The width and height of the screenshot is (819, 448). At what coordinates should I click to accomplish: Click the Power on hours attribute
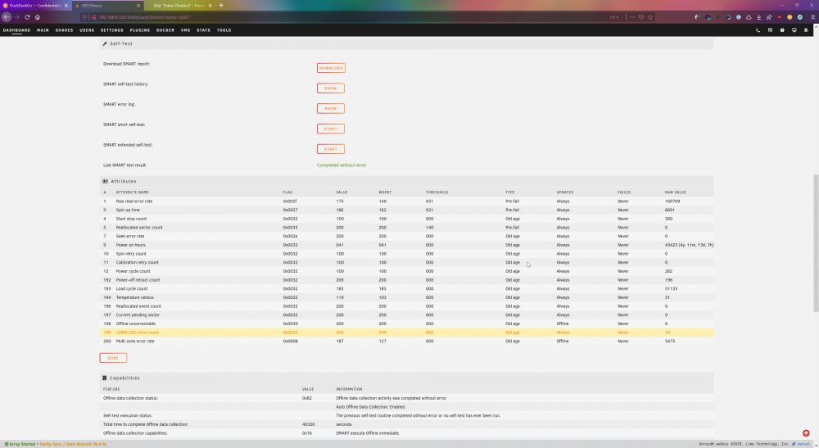click(130, 245)
